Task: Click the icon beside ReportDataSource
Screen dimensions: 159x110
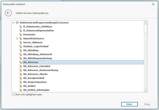Action: pos(21,39)
